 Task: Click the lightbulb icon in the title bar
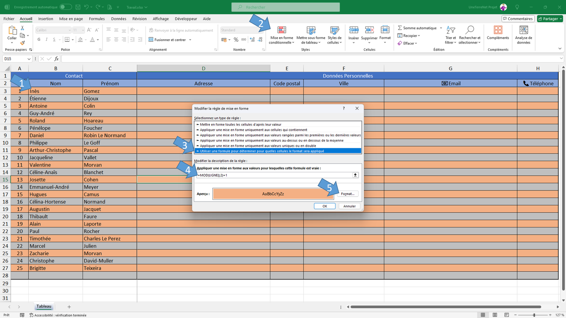point(517,7)
